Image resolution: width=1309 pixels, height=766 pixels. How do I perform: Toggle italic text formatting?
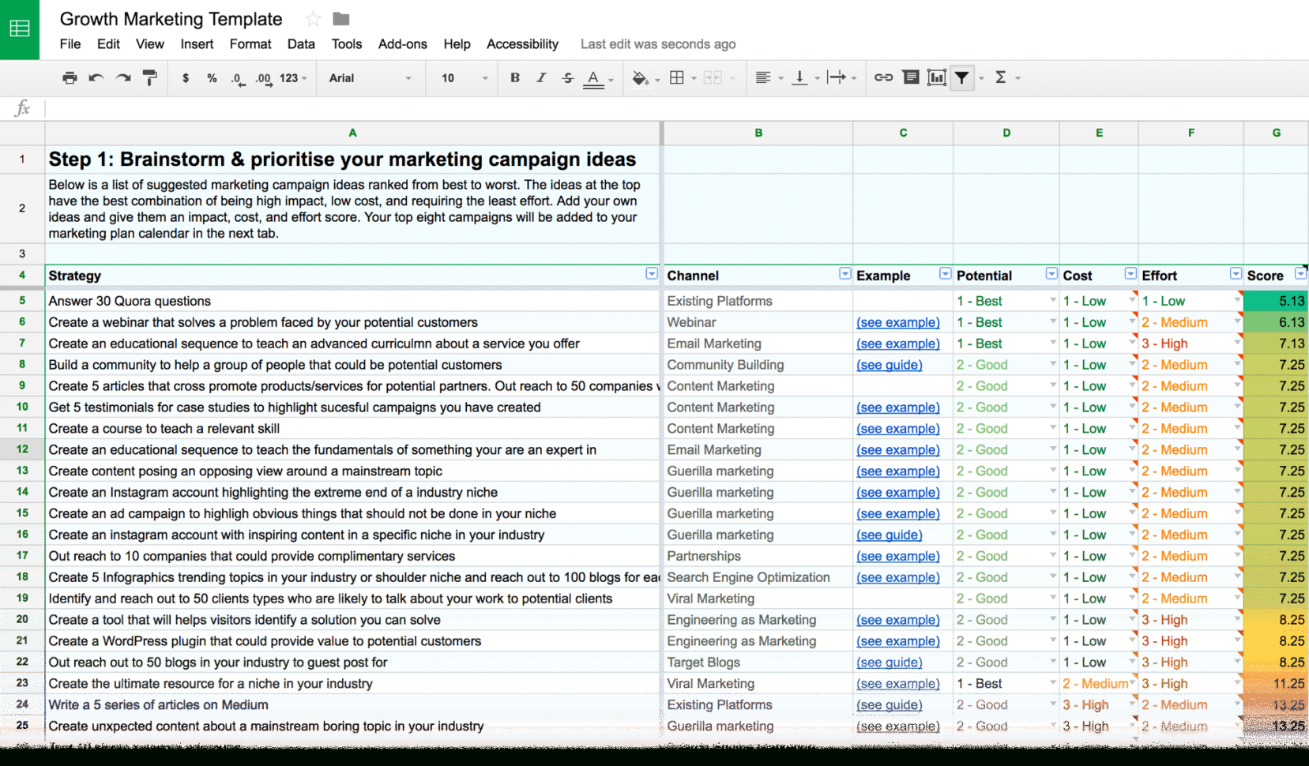541,77
